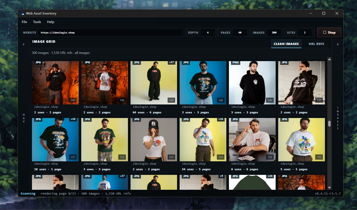
Task: Click "64 uses · 6 pages" text
Action: click(147, 112)
